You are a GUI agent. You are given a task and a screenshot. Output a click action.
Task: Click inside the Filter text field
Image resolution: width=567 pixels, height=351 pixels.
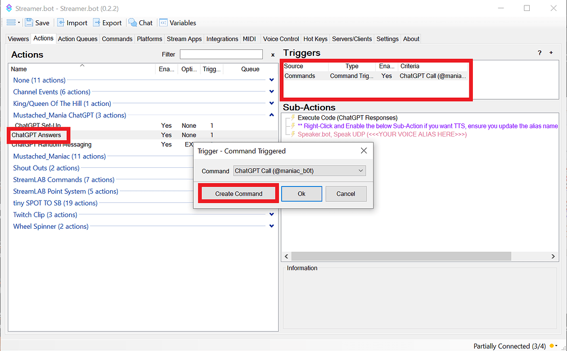tap(221, 54)
